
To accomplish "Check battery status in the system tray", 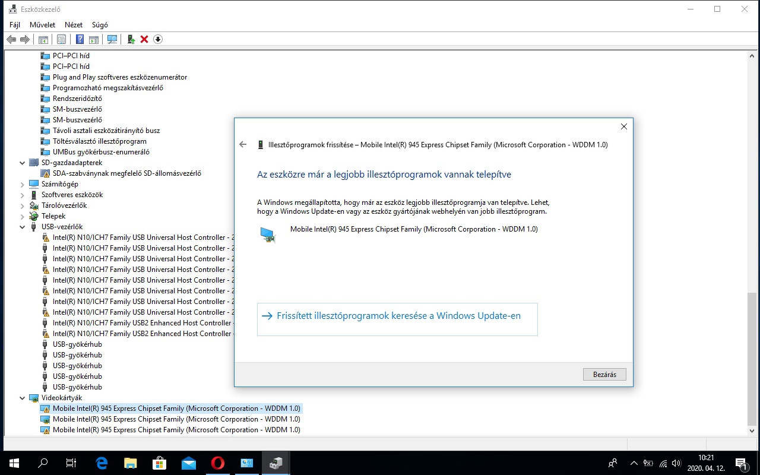I will (x=648, y=463).
